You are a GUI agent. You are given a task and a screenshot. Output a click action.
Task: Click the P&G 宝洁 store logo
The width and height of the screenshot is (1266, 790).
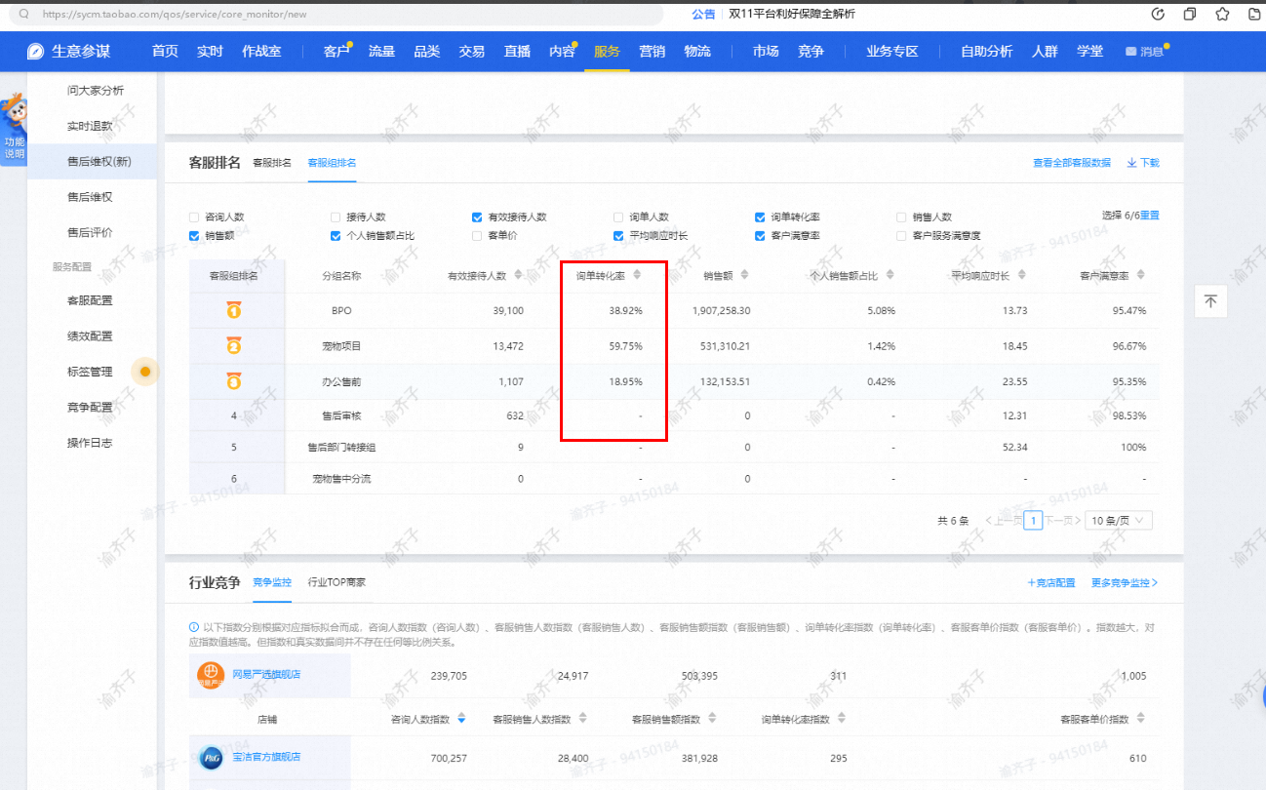pos(211,758)
